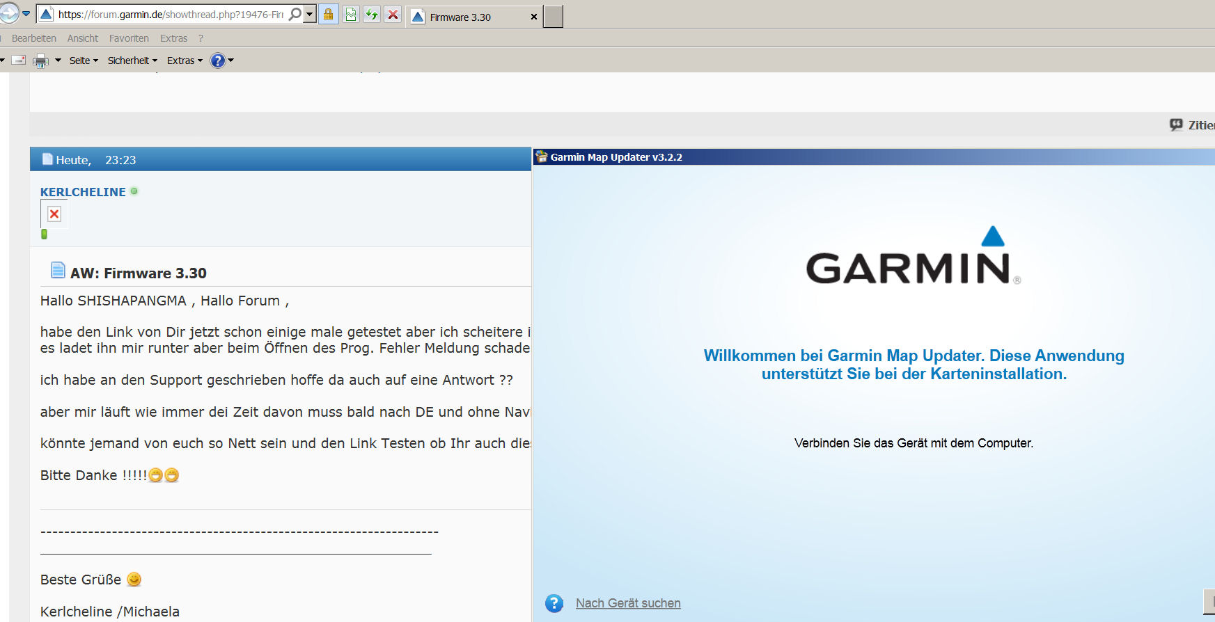Click the green online status indicator
The width and height of the screenshot is (1215, 622).
134,191
